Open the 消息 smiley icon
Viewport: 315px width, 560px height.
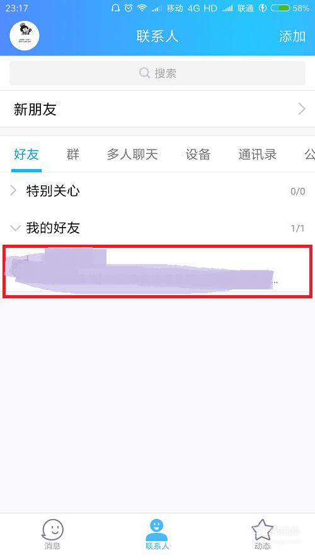click(x=52, y=529)
